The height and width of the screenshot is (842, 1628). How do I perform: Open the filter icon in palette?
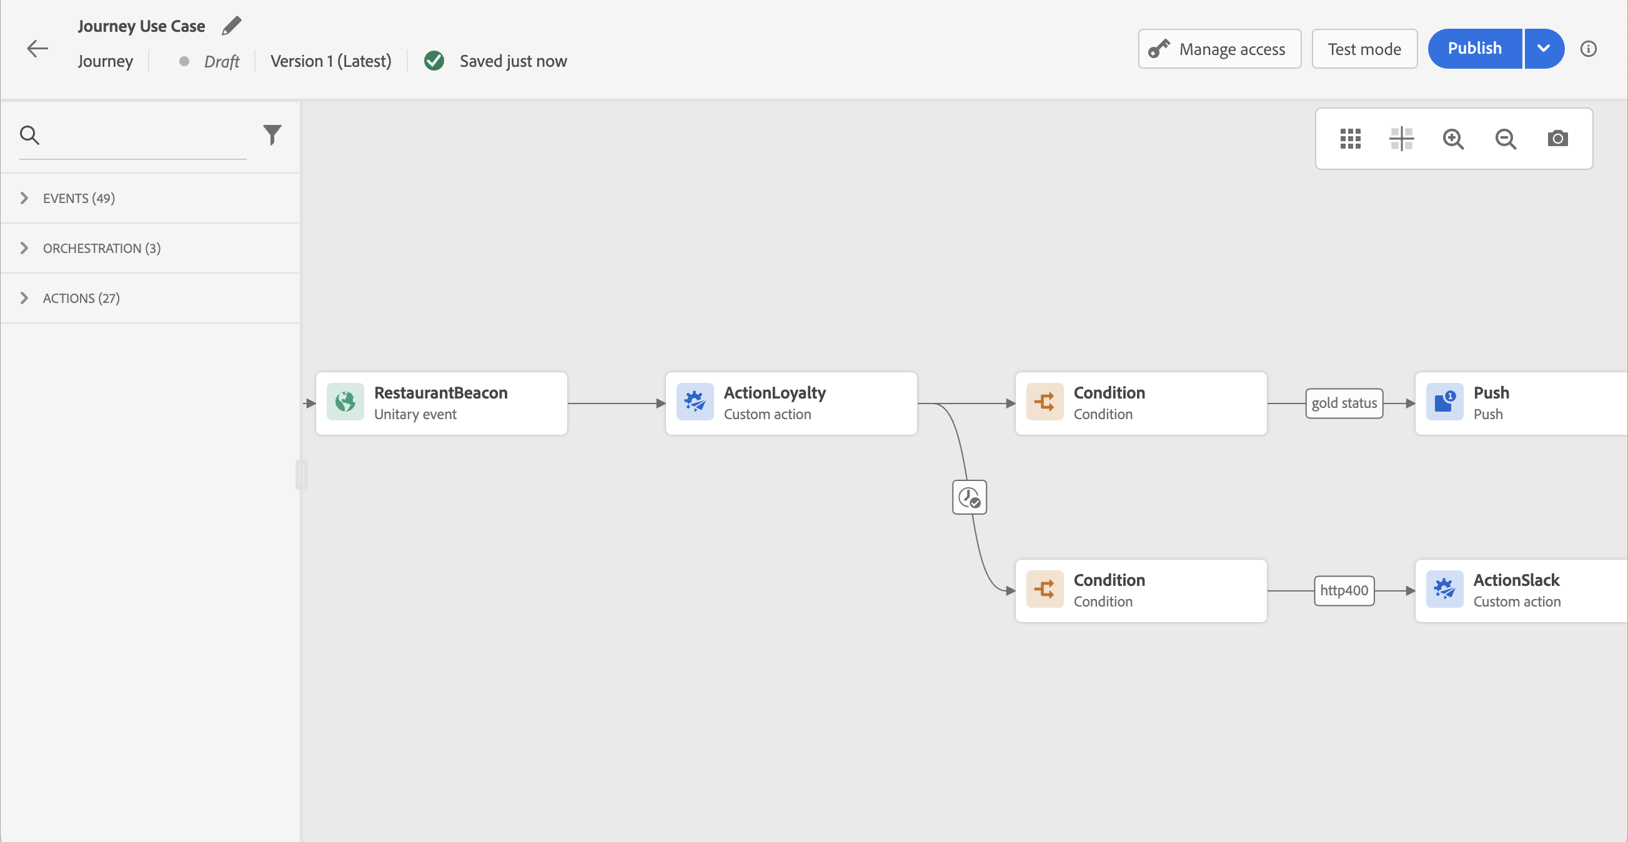point(272,135)
